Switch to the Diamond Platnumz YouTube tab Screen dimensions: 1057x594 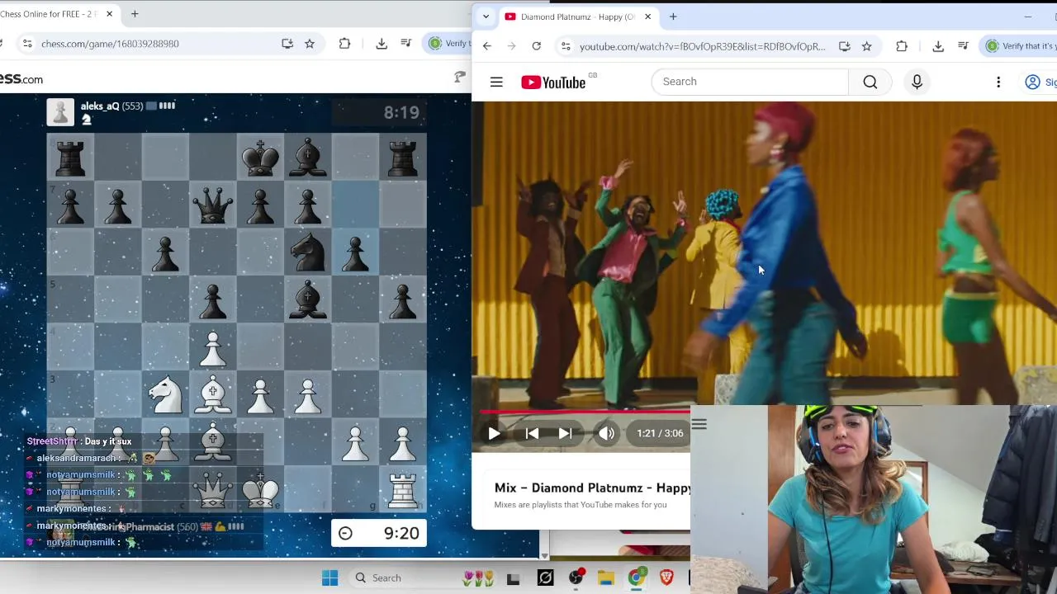point(577,16)
